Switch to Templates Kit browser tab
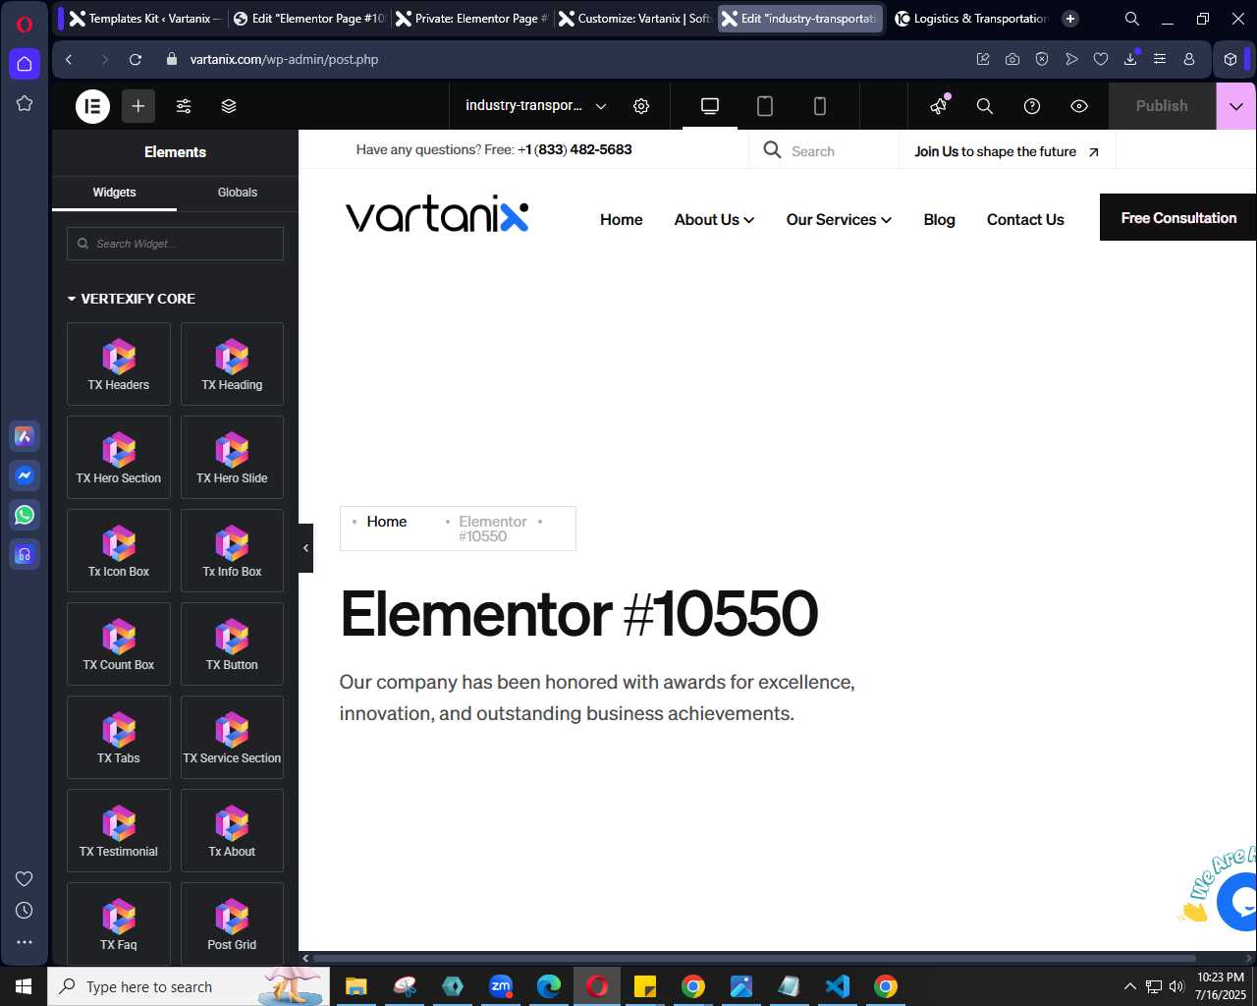 point(145,19)
